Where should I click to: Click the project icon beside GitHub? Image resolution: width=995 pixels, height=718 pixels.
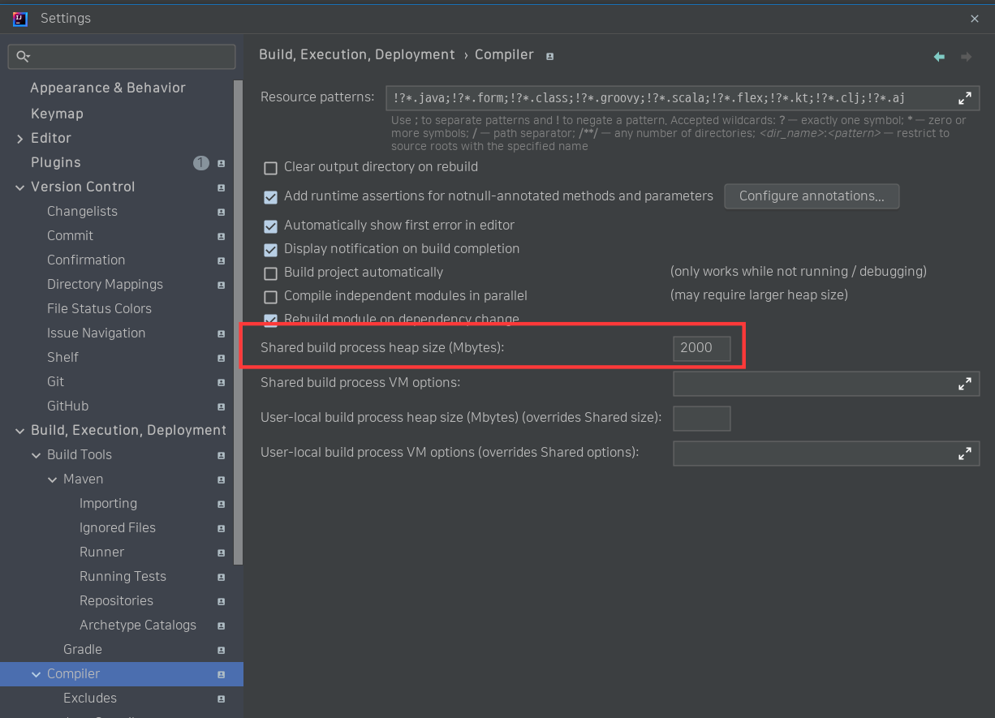coord(222,406)
